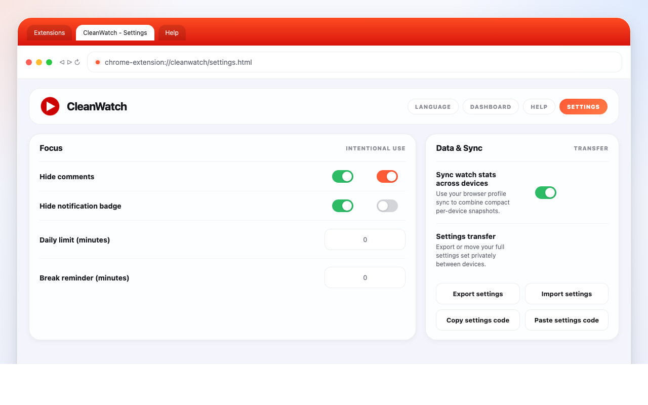The image size is (648, 405).
Task: Enable the gray Hide notification badge switch
Action: click(387, 206)
